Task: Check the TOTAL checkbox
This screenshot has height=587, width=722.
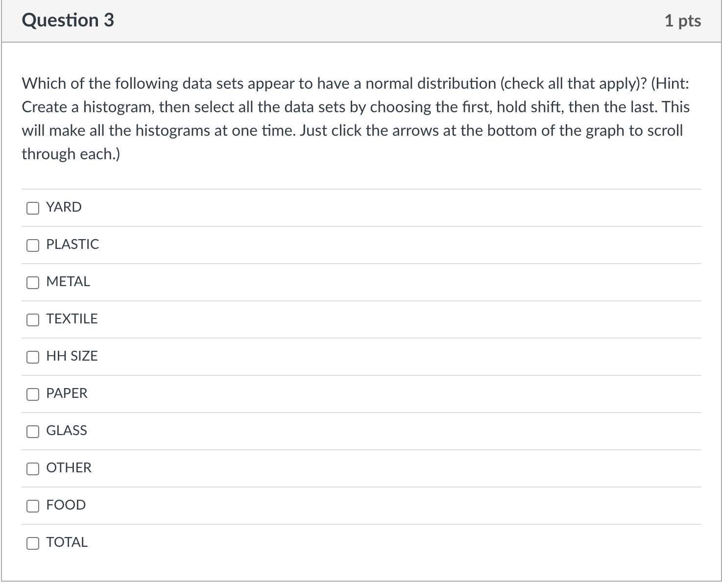Action: [32, 543]
